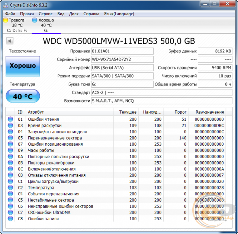Click status icon for Повторы рекалибровки row

tap(10, 163)
